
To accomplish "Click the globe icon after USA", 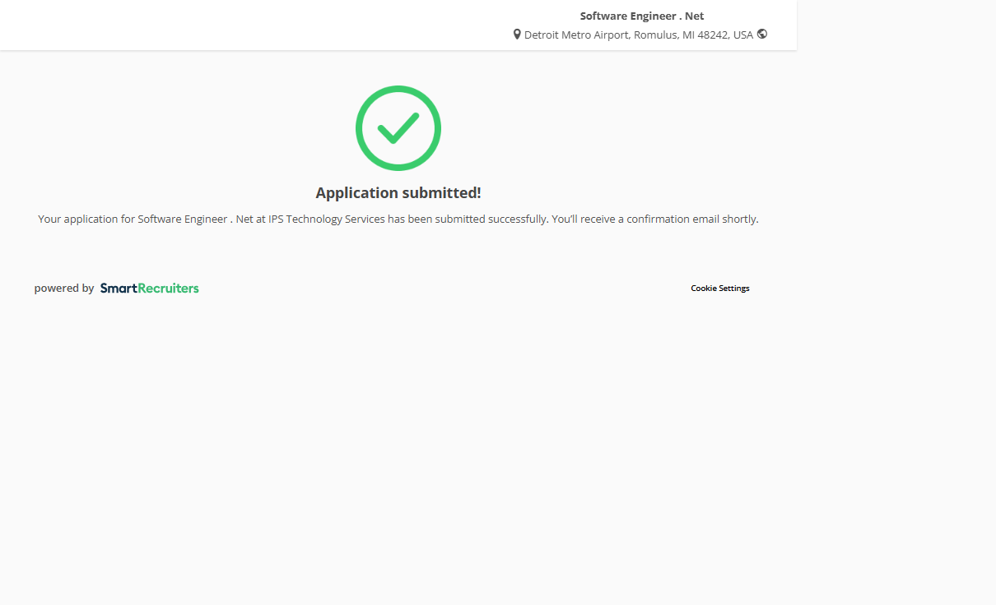I will (762, 35).
